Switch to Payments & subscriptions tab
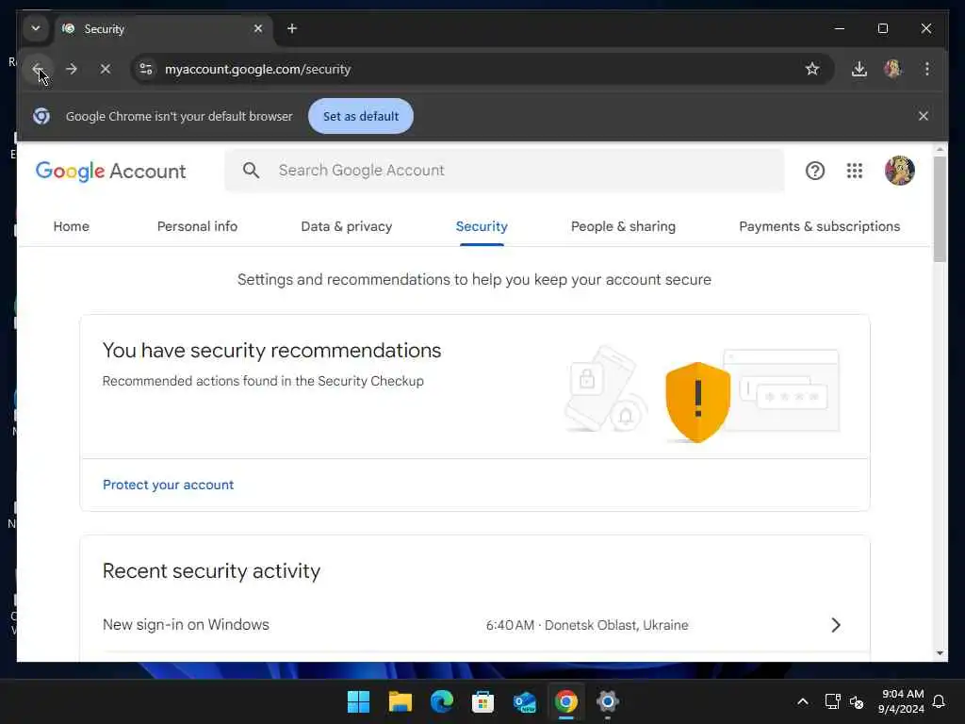Viewport: 965px width, 724px height. (x=819, y=226)
